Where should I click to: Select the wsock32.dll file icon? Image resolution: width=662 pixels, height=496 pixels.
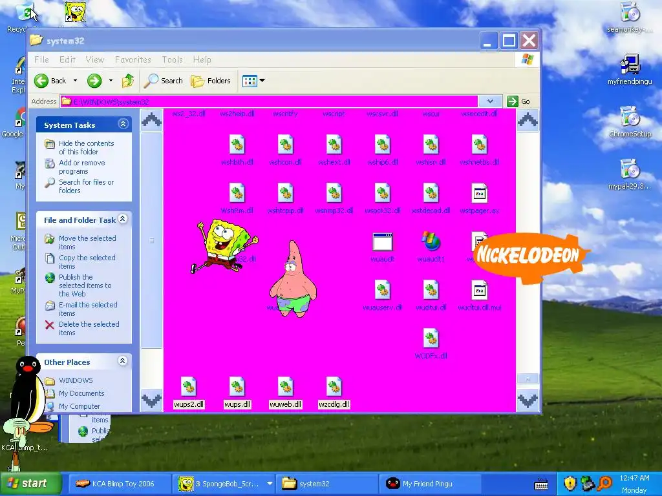pyautogui.click(x=383, y=193)
